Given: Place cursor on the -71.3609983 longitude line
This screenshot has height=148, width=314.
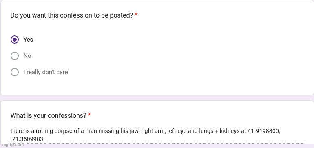Looking at the screenshot, I should click(27, 139).
